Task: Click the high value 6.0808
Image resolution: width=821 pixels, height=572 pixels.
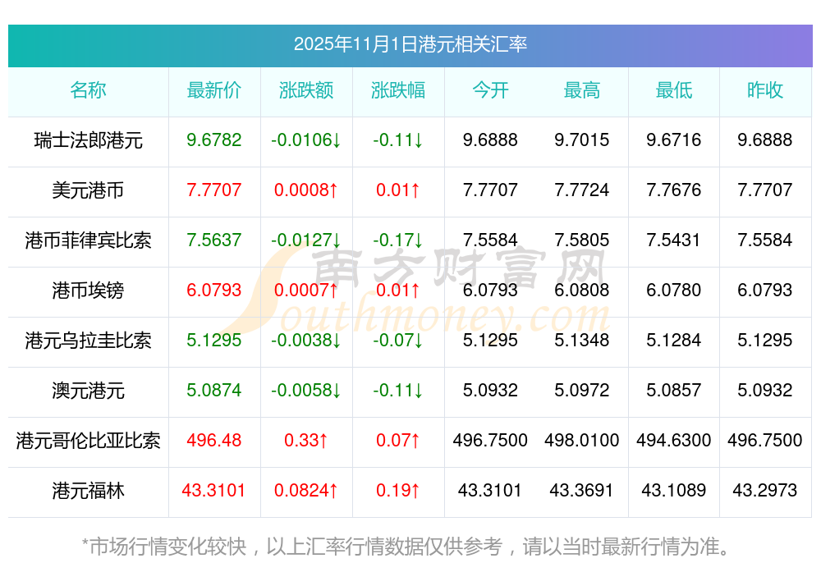Action: coord(582,290)
